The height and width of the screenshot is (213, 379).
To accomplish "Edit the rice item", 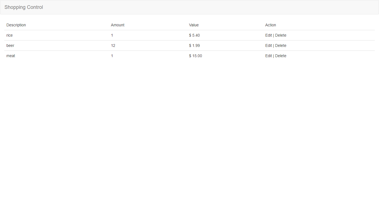I will 269,35.
